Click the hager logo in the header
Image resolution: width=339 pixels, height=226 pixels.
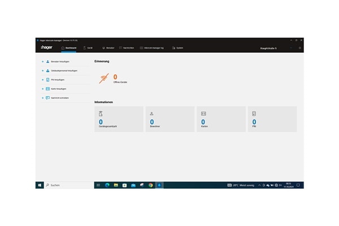click(x=45, y=48)
